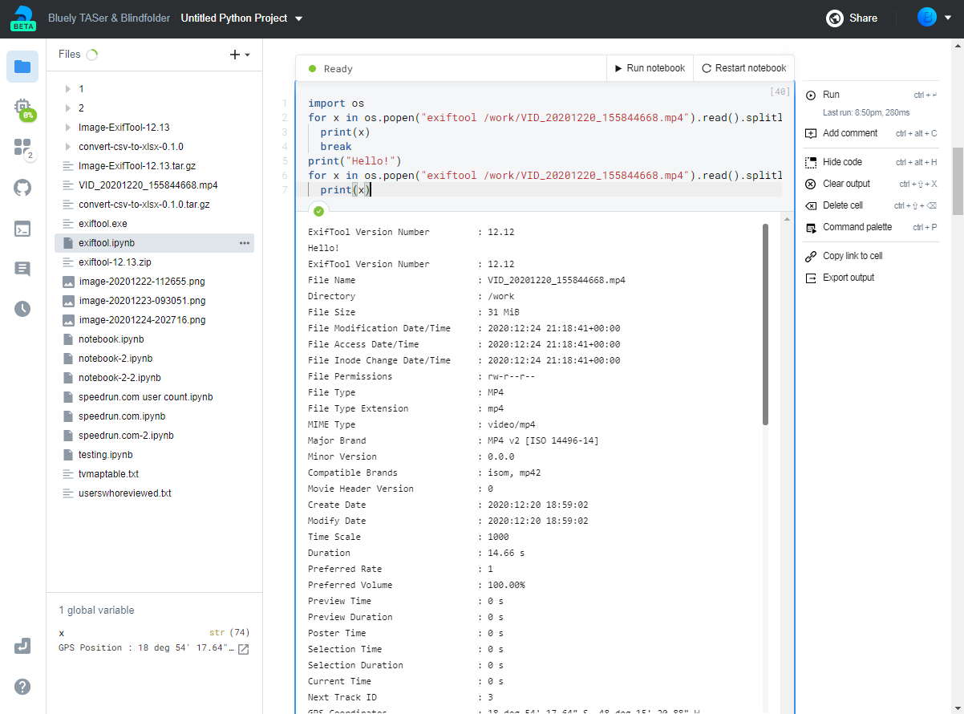Expand folder 2
Viewport: 964px width, 714px height.
pos(68,108)
